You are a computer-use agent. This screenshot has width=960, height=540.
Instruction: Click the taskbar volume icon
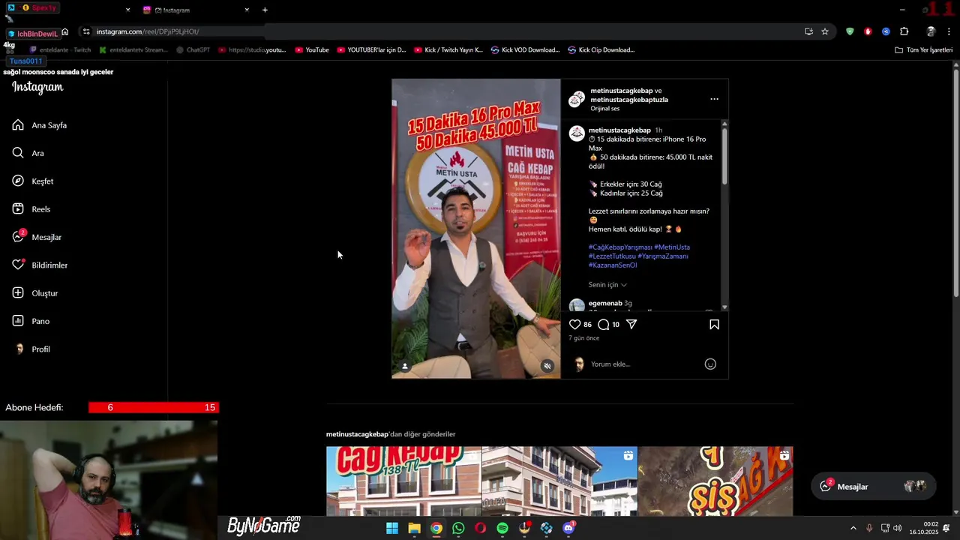point(897,528)
